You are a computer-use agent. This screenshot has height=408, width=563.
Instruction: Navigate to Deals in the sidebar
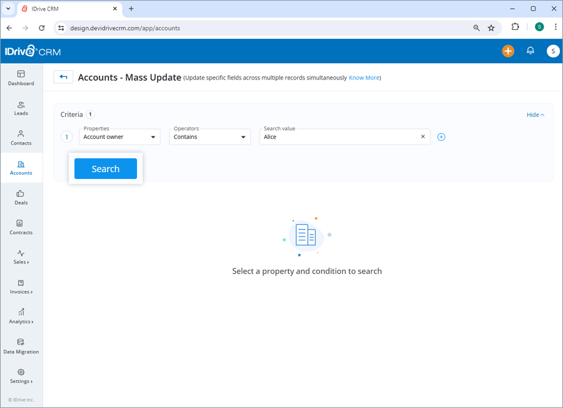(21, 198)
